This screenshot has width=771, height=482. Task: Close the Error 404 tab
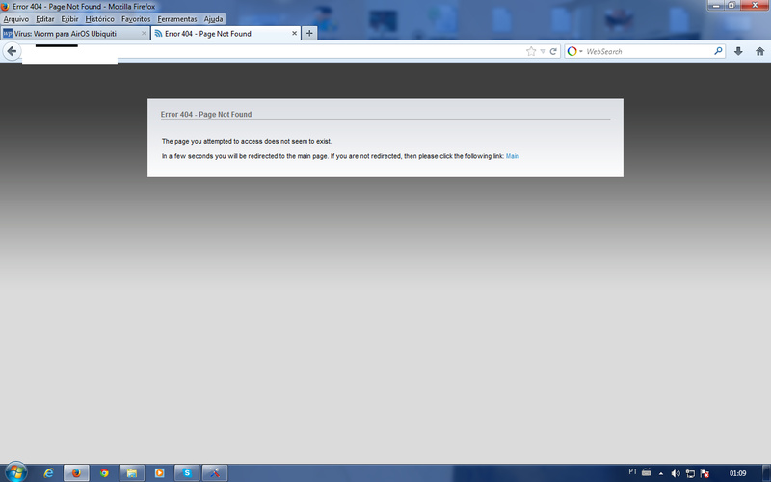click(x=294, y=34)
